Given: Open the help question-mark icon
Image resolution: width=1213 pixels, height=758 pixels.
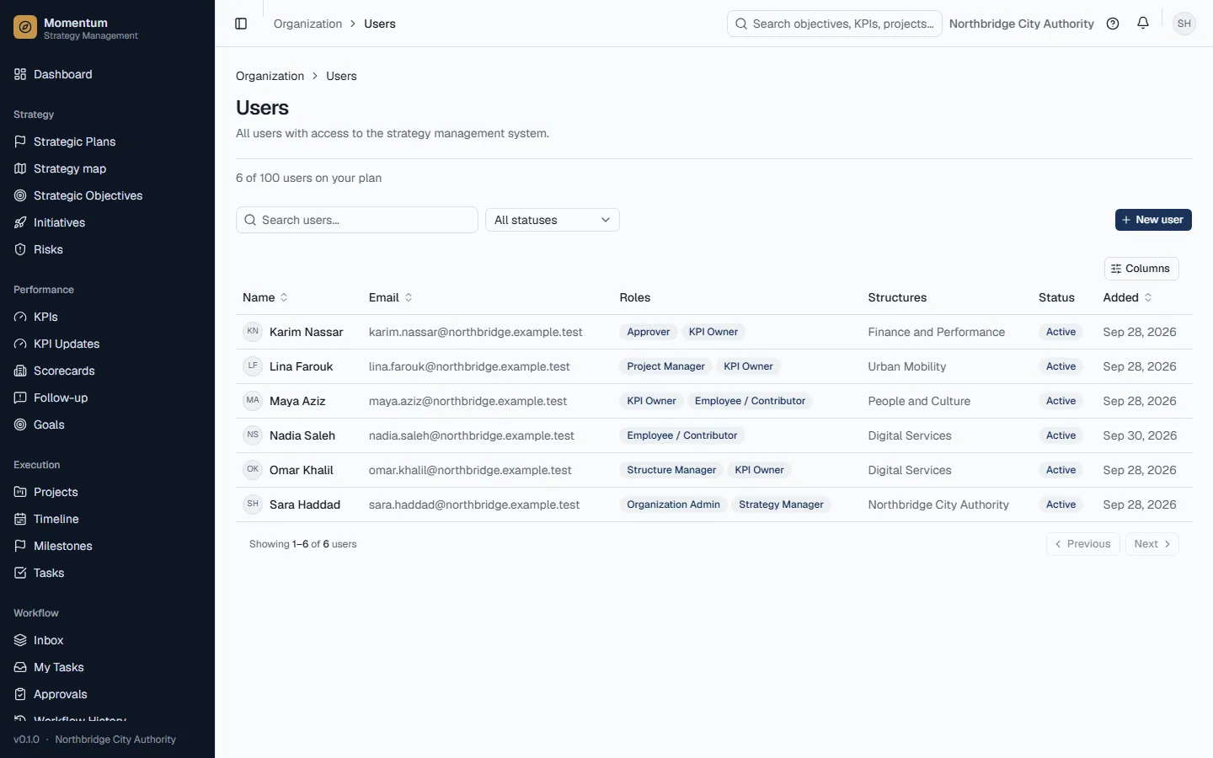Looking at the screenshot, I should point(1113,24).
